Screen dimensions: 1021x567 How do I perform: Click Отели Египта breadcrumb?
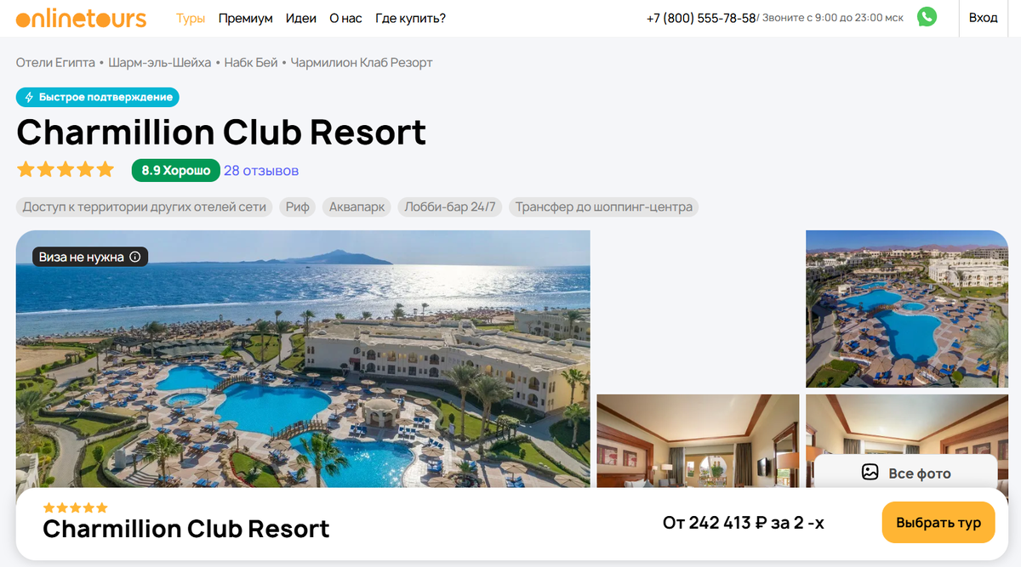[55, 63]
